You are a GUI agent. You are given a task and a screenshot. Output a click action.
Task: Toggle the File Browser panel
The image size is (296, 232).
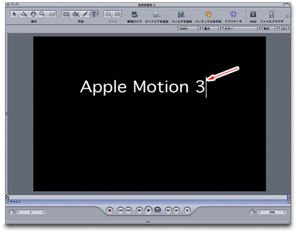pyautogui.click(x=272, y=14)
